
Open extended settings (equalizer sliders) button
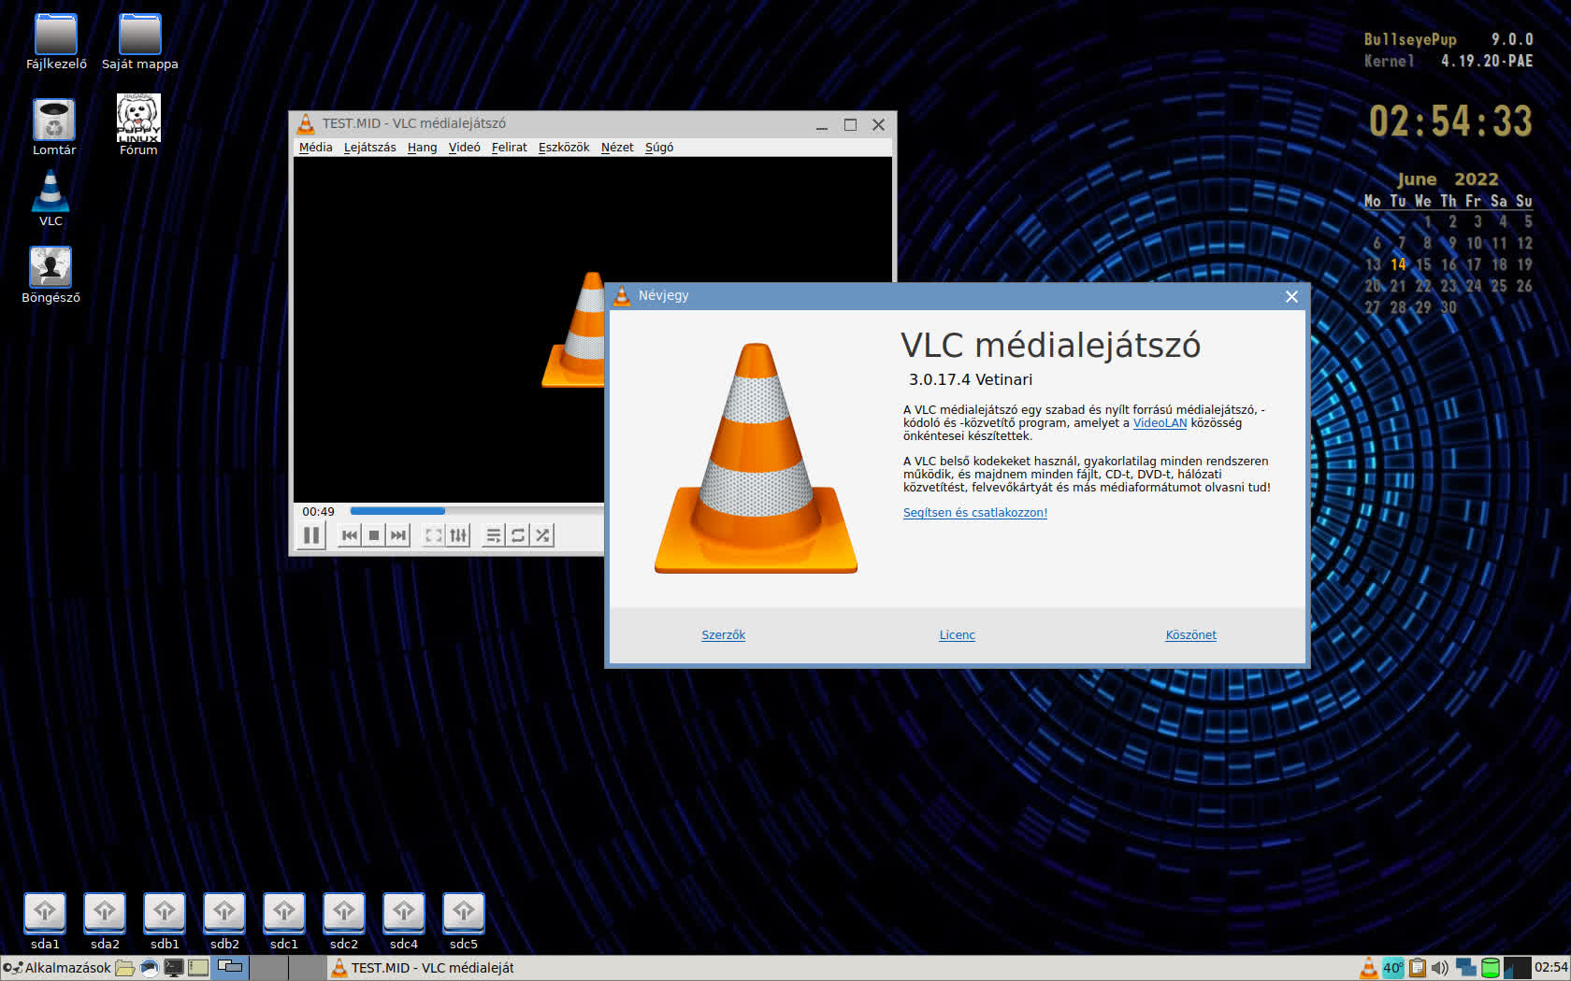click(x=458, y=535)
